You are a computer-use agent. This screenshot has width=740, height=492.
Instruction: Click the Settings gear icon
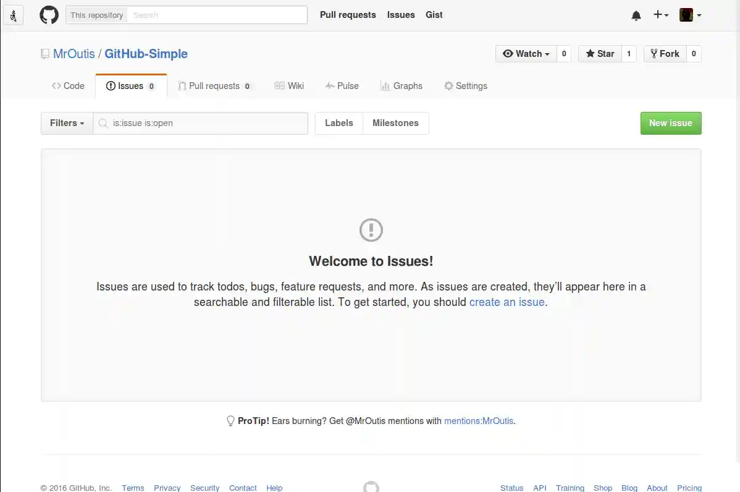tap(448, 85)
